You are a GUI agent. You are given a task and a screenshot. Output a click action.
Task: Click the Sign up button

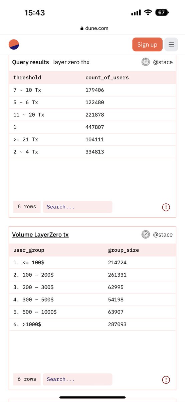click(x=147, y=45)
